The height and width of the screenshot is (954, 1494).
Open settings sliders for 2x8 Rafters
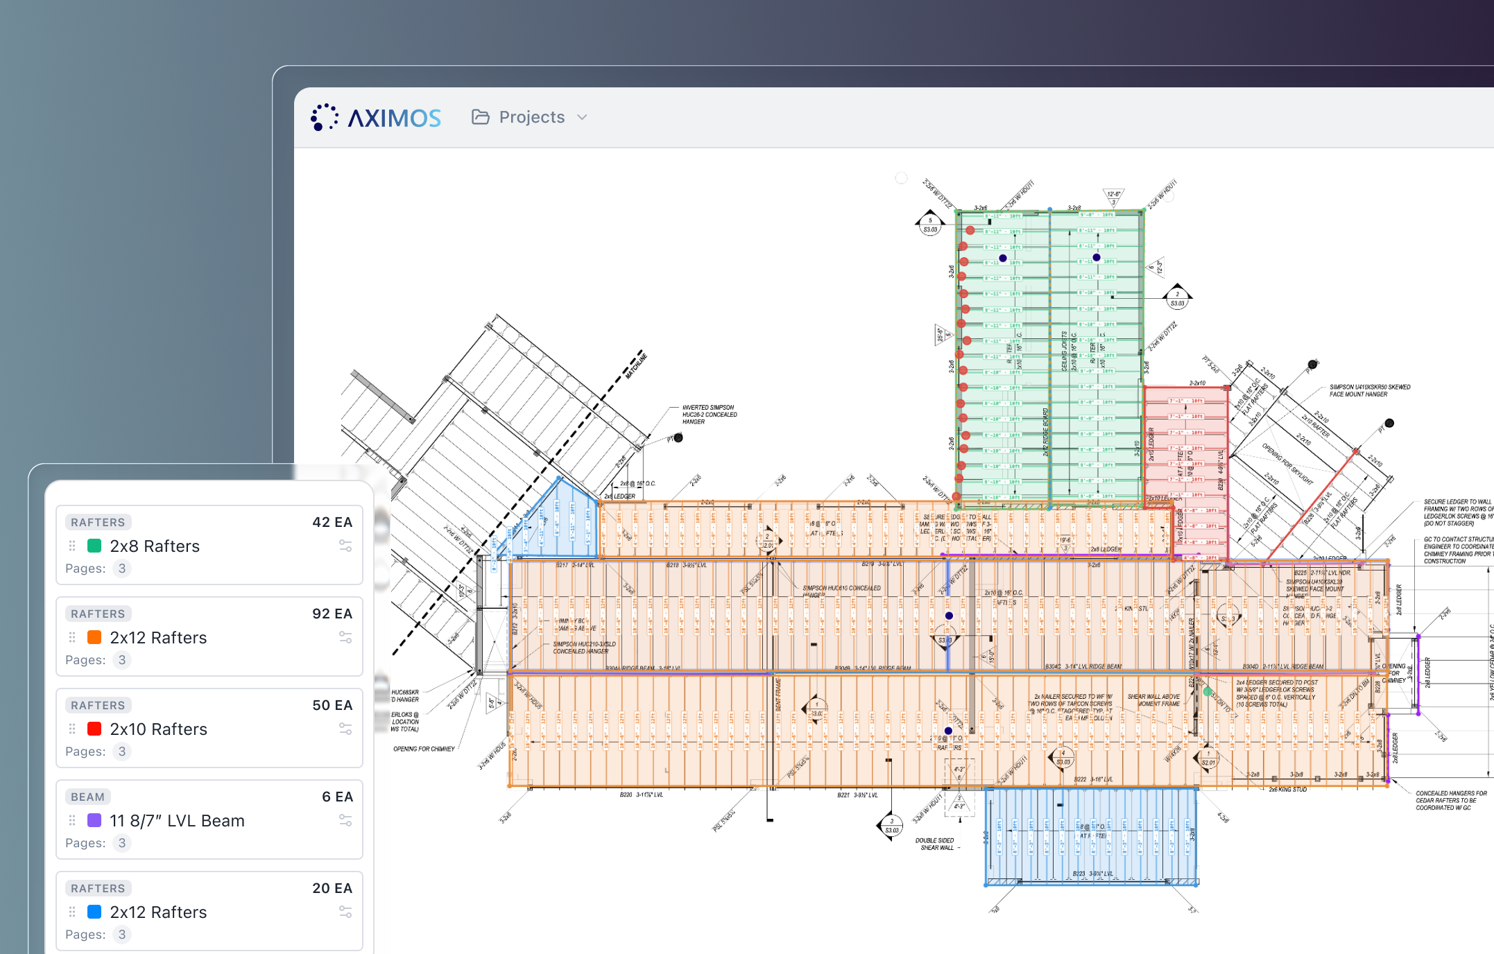pos(345,546)
